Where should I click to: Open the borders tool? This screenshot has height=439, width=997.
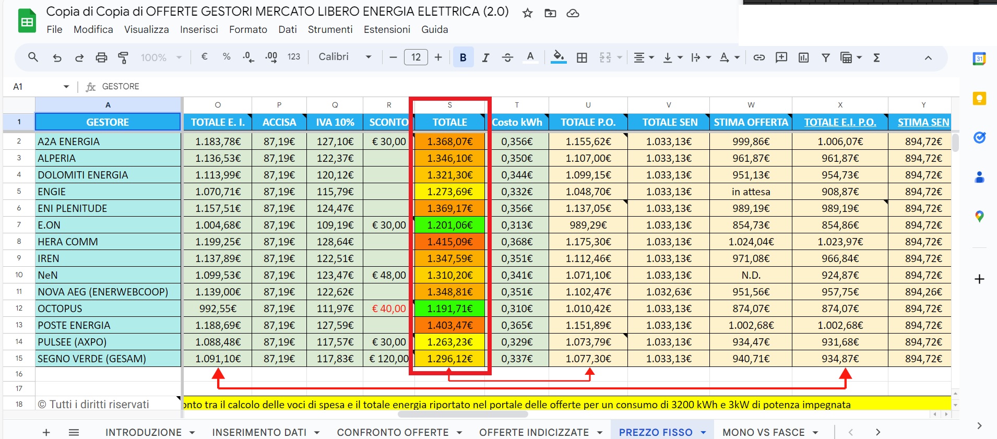tap(582, 57)
